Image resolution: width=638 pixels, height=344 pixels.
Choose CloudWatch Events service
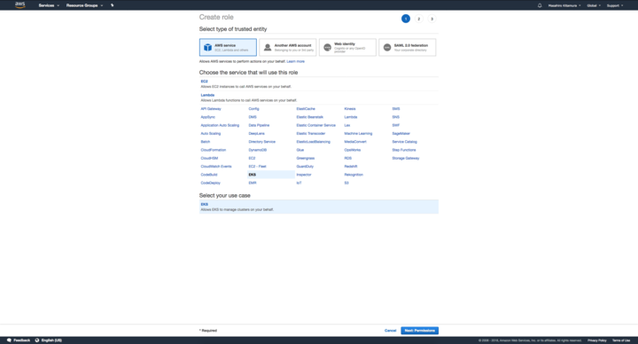(x=216, y=166)
